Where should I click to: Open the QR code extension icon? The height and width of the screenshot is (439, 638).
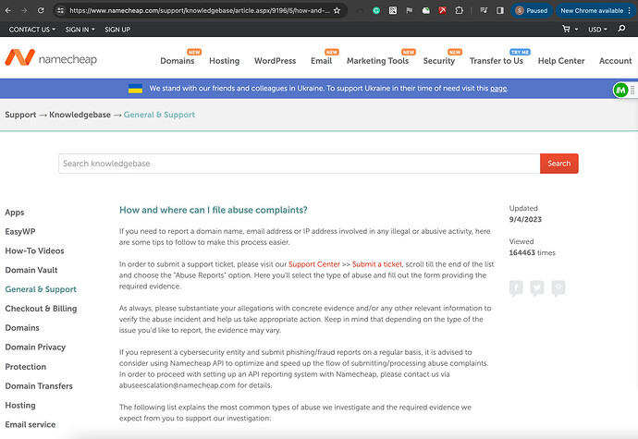pos(393,10)
